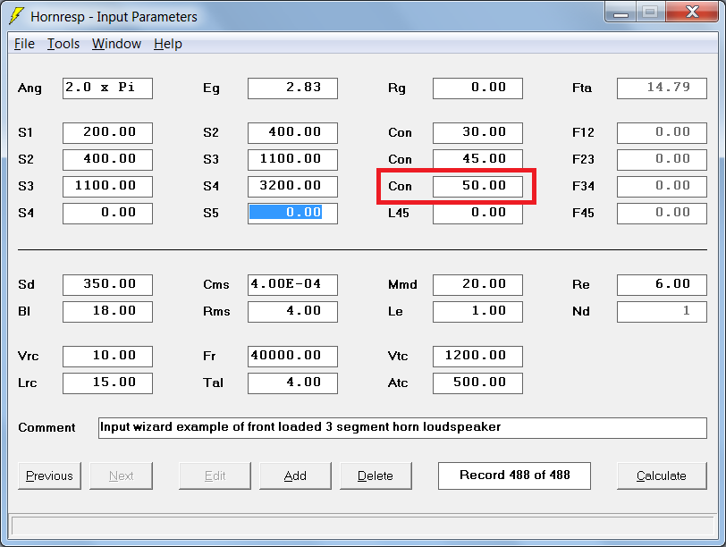
Task: Click second-column S2 field showing 400.00
Action: click(292, 133)
